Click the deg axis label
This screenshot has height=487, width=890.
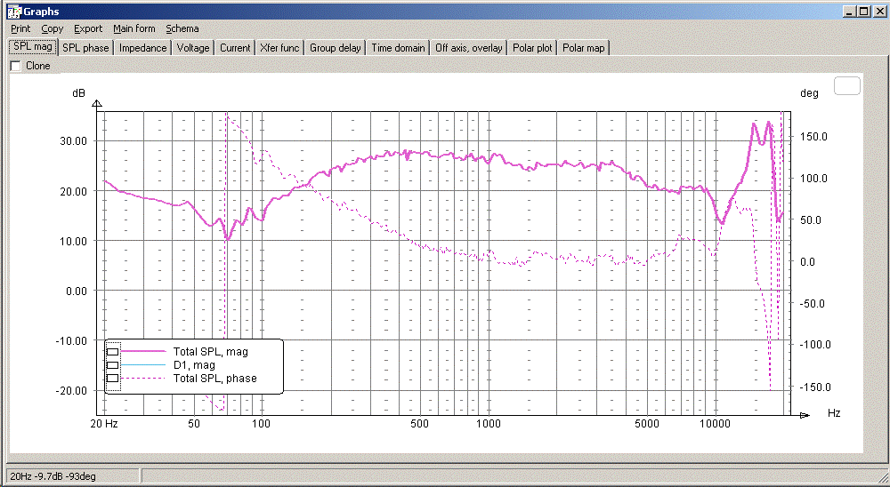tap(809, 93)
